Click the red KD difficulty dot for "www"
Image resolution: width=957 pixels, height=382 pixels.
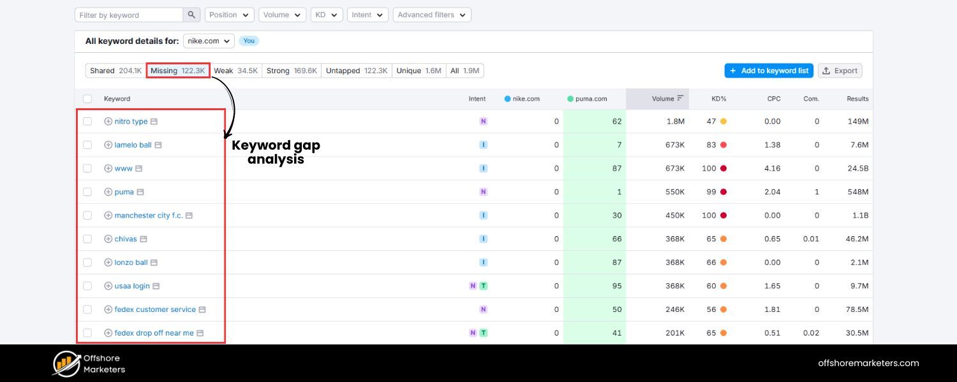coord(725,168)
